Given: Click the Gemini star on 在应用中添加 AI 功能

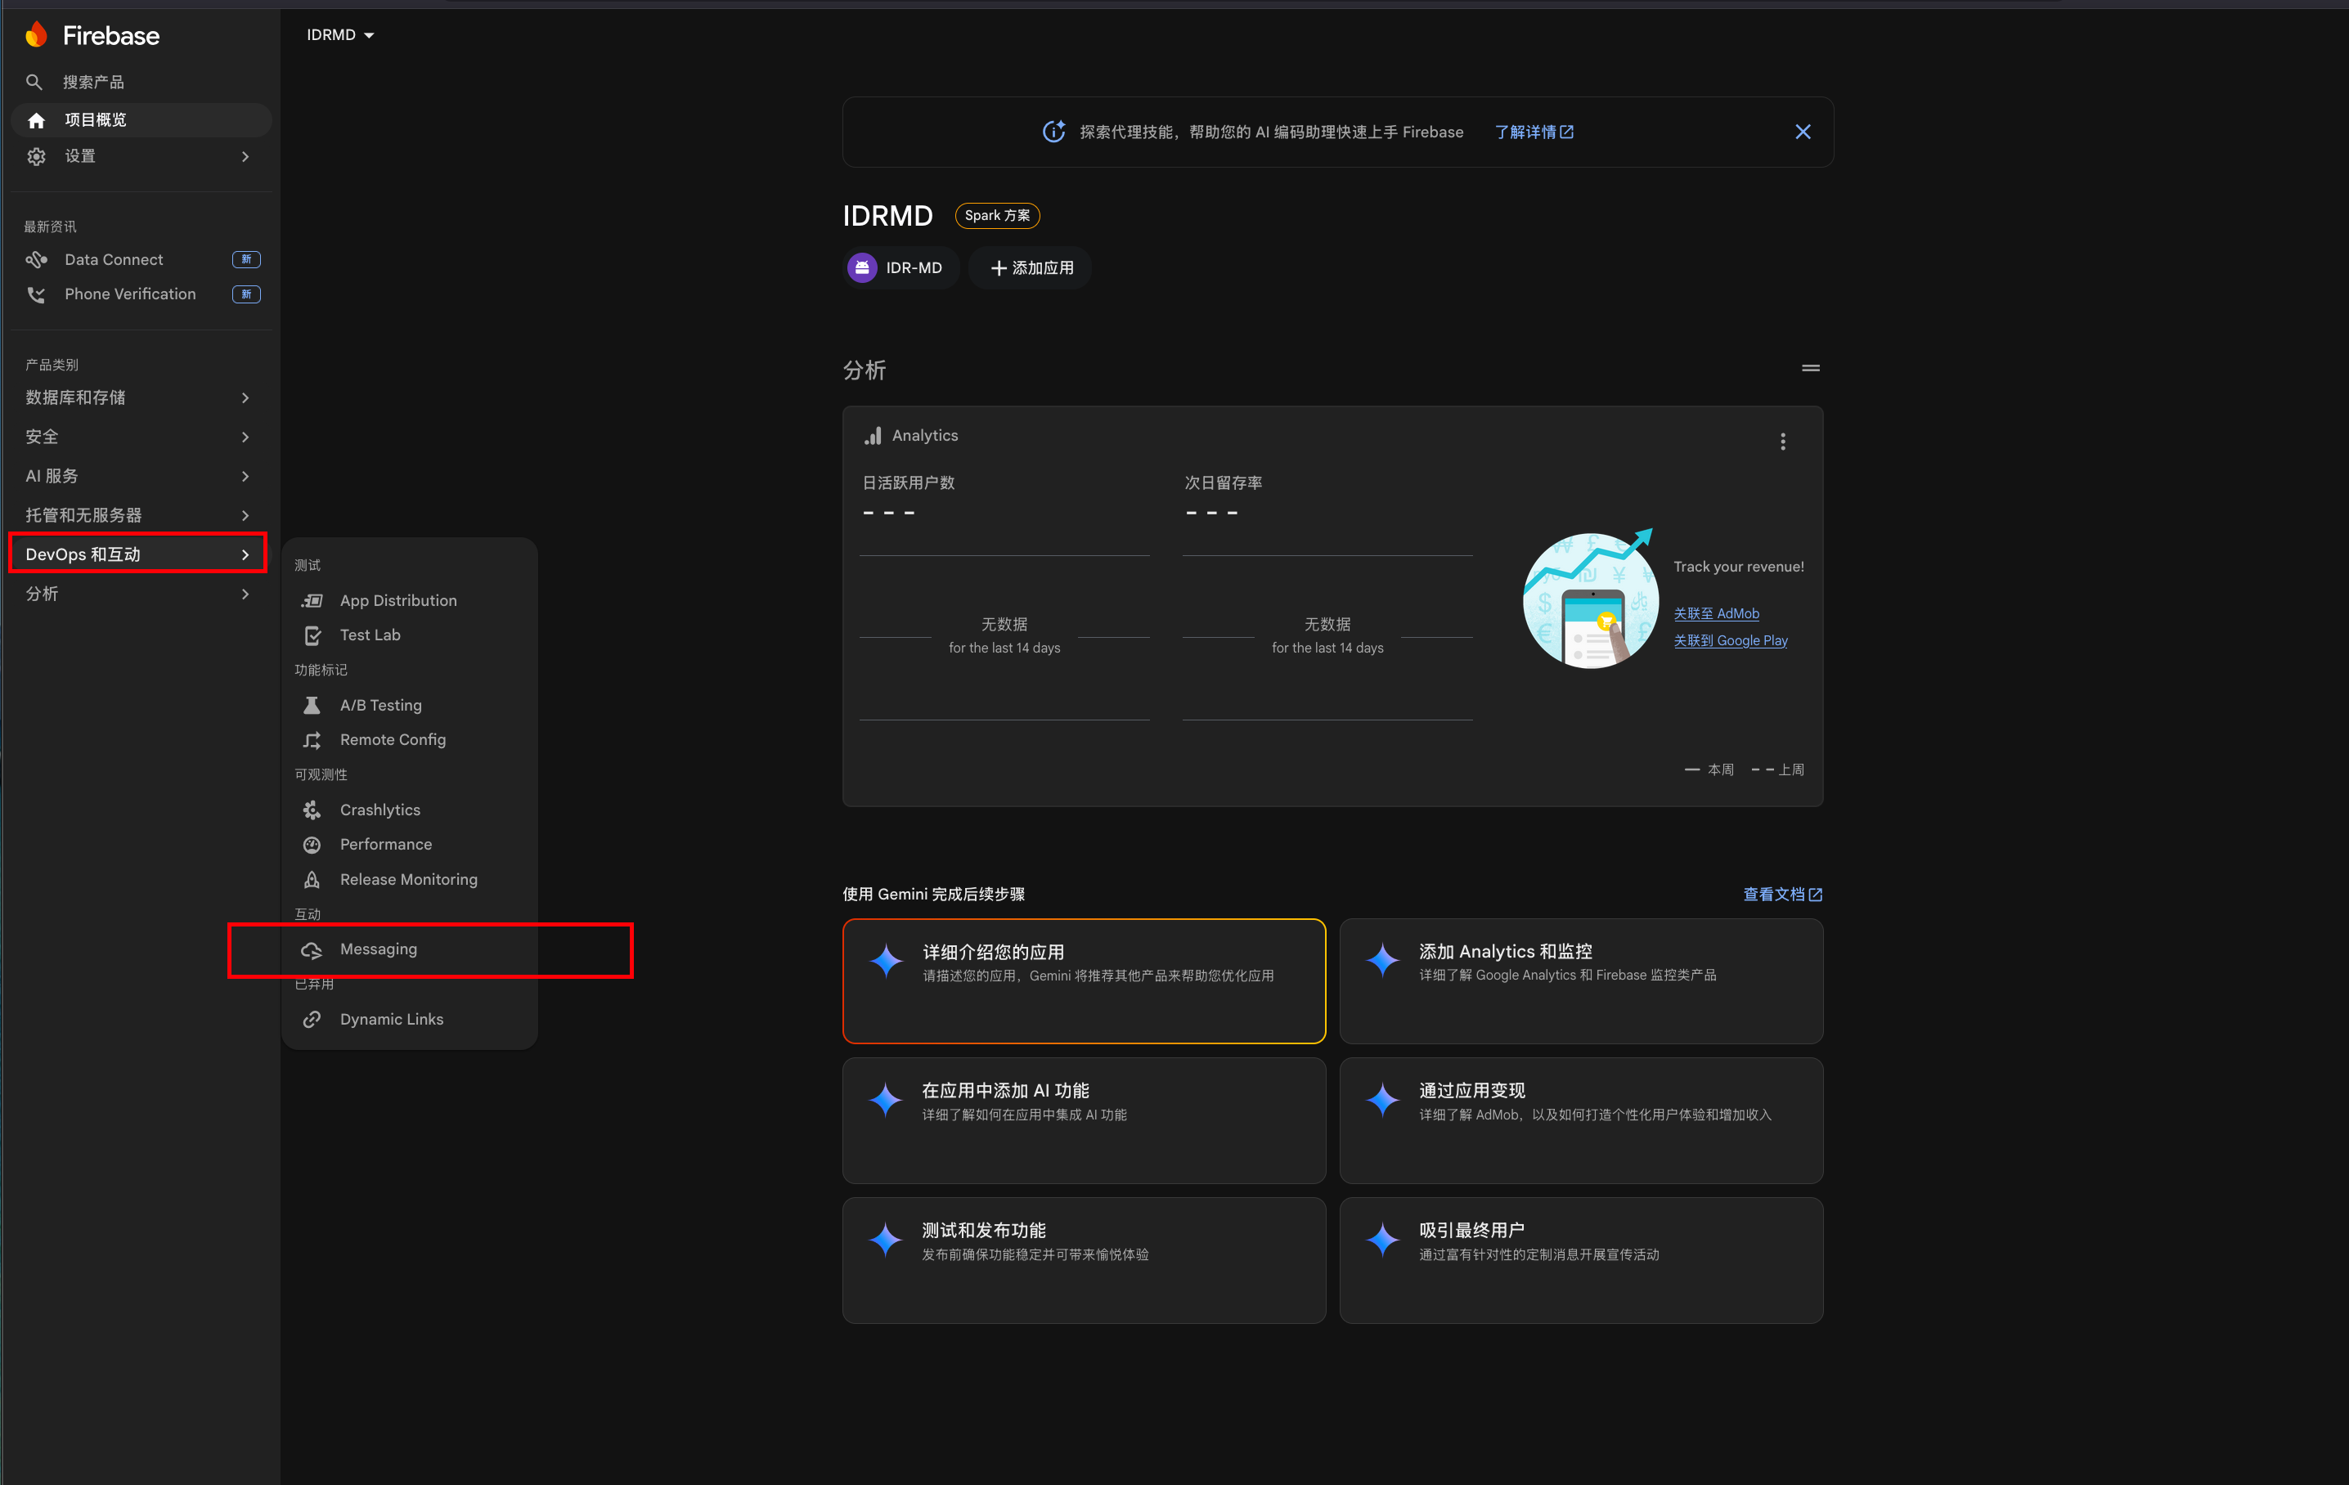Looking at the screenshot, I should pos(887,1101).
